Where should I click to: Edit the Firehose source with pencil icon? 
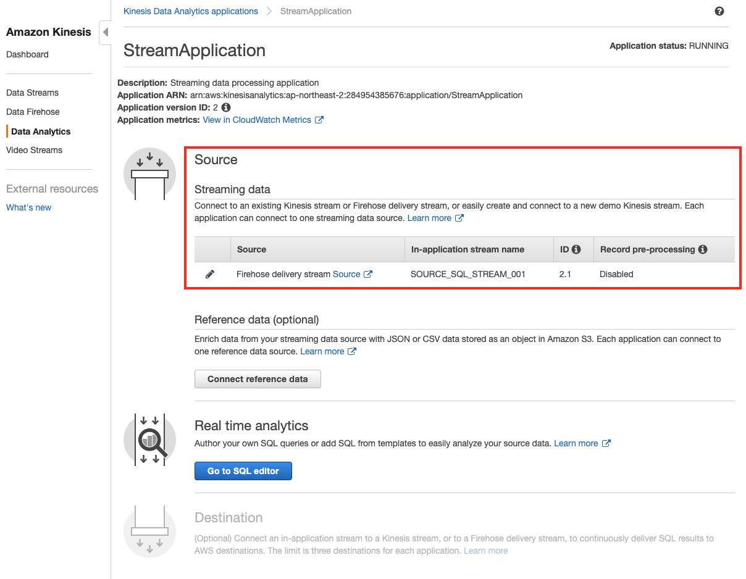(211, 274)
